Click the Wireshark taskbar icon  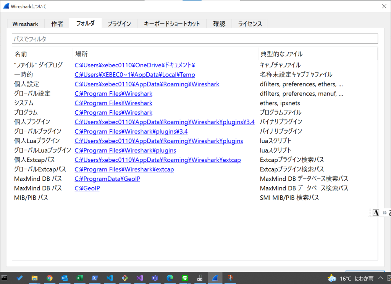click(215, 278)
